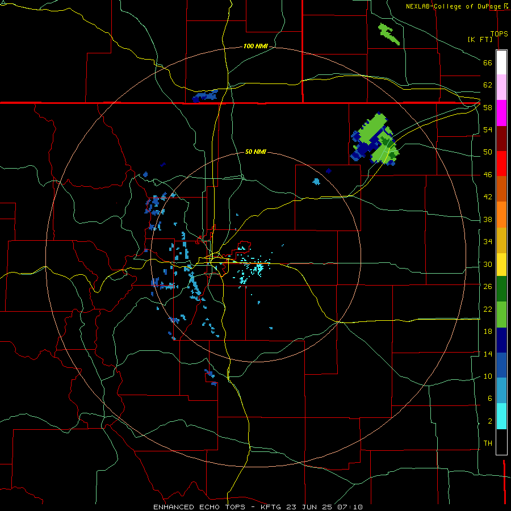
Task: Select the light blue legend swatch
Action: pos(501,391)
